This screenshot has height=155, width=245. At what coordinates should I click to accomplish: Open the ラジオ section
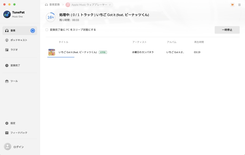20,50
